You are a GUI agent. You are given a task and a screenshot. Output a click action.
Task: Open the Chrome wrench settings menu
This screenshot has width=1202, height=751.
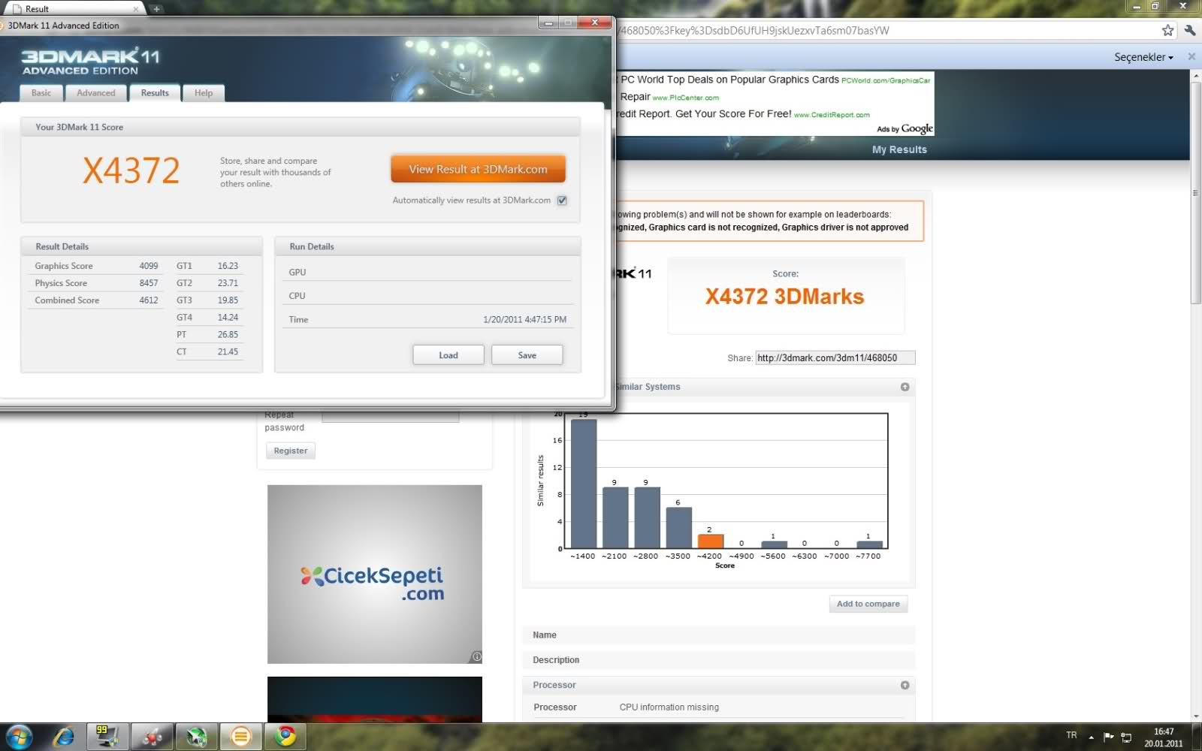click(x=1190, y=31)
